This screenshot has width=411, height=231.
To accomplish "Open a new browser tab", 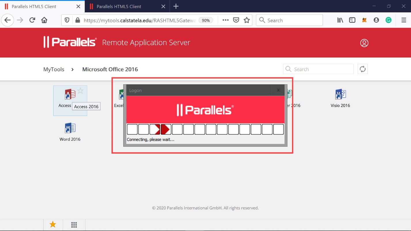I will pos(176,6).
